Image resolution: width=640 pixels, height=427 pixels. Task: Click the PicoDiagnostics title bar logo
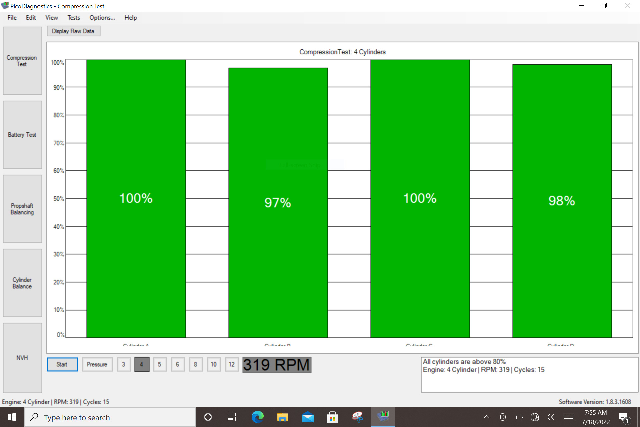(x=5, y=6)
